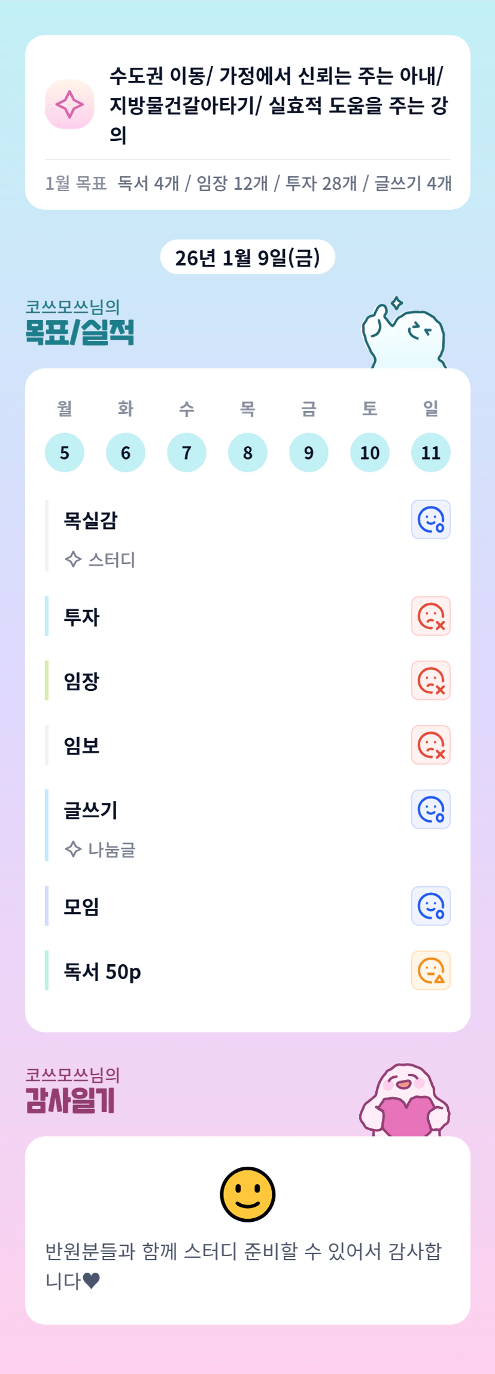The image size is (495, 1374).
Task: Tap the sad face icon for 임장
Action: 430,681
